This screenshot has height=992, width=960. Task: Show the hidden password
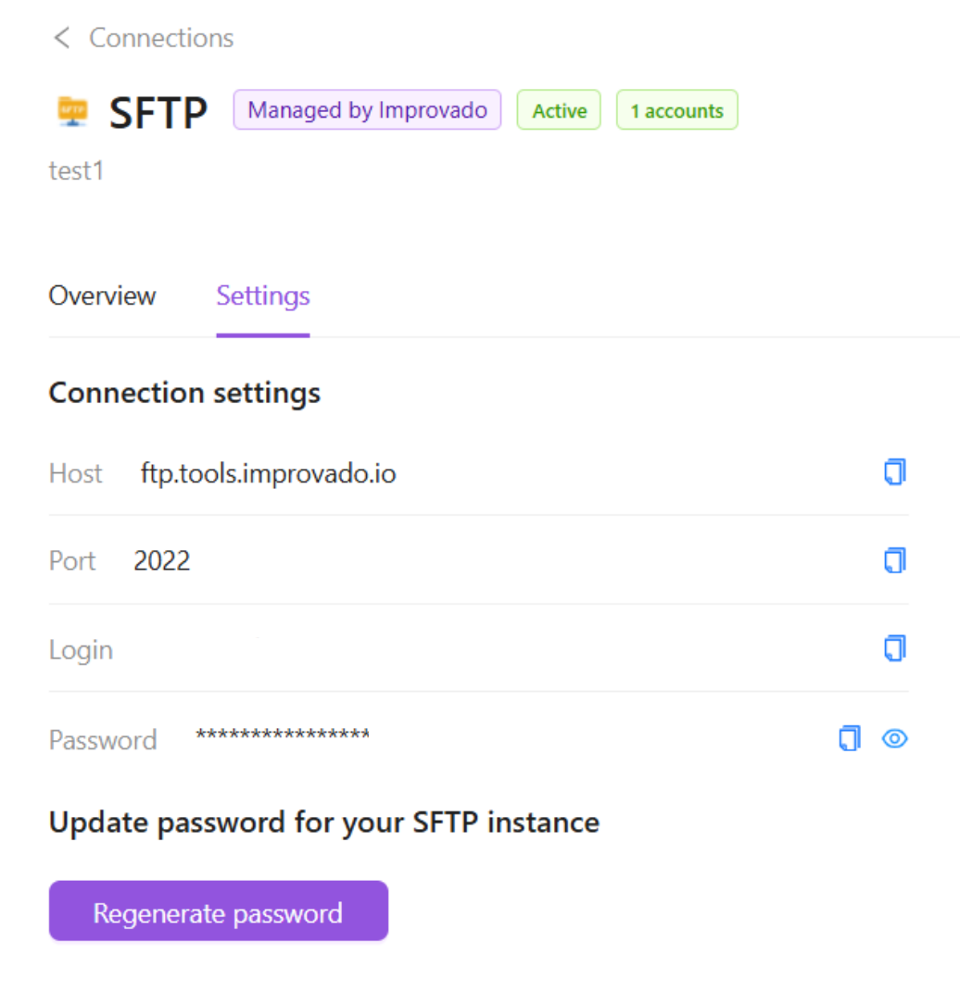894,738
